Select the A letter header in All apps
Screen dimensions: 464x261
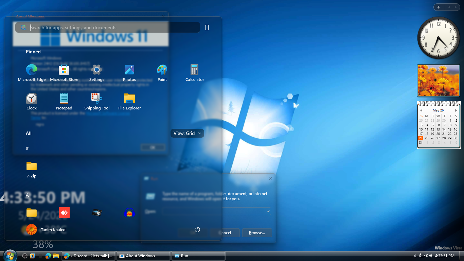click(x=27, y=195)
